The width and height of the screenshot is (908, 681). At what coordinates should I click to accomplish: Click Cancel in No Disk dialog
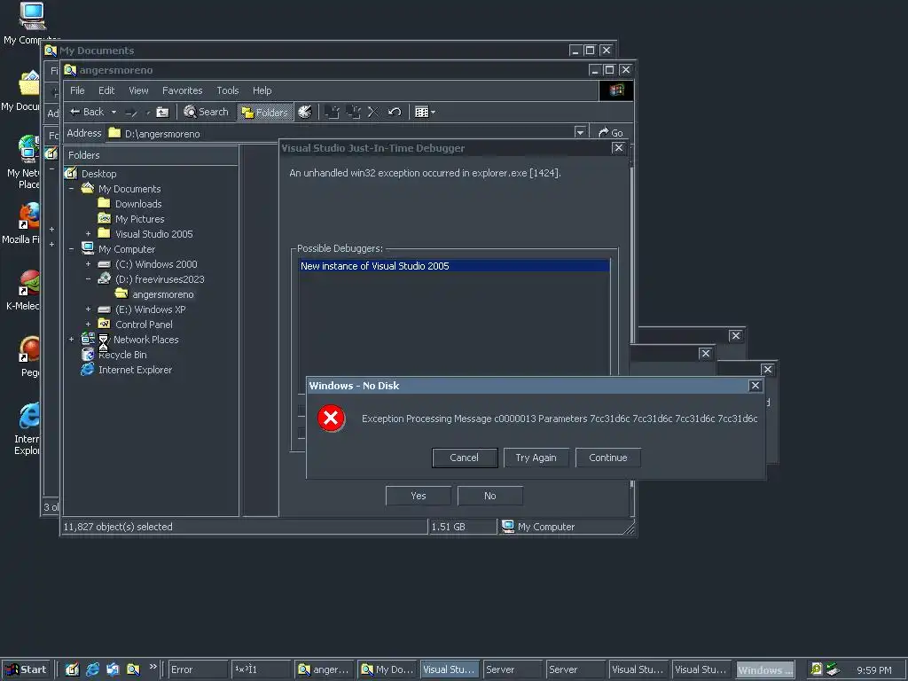[465, 458]
